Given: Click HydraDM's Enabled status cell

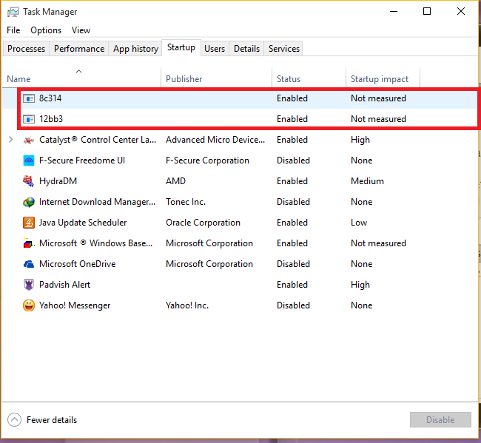Looking at the screenshot, I should coord(292,181).
